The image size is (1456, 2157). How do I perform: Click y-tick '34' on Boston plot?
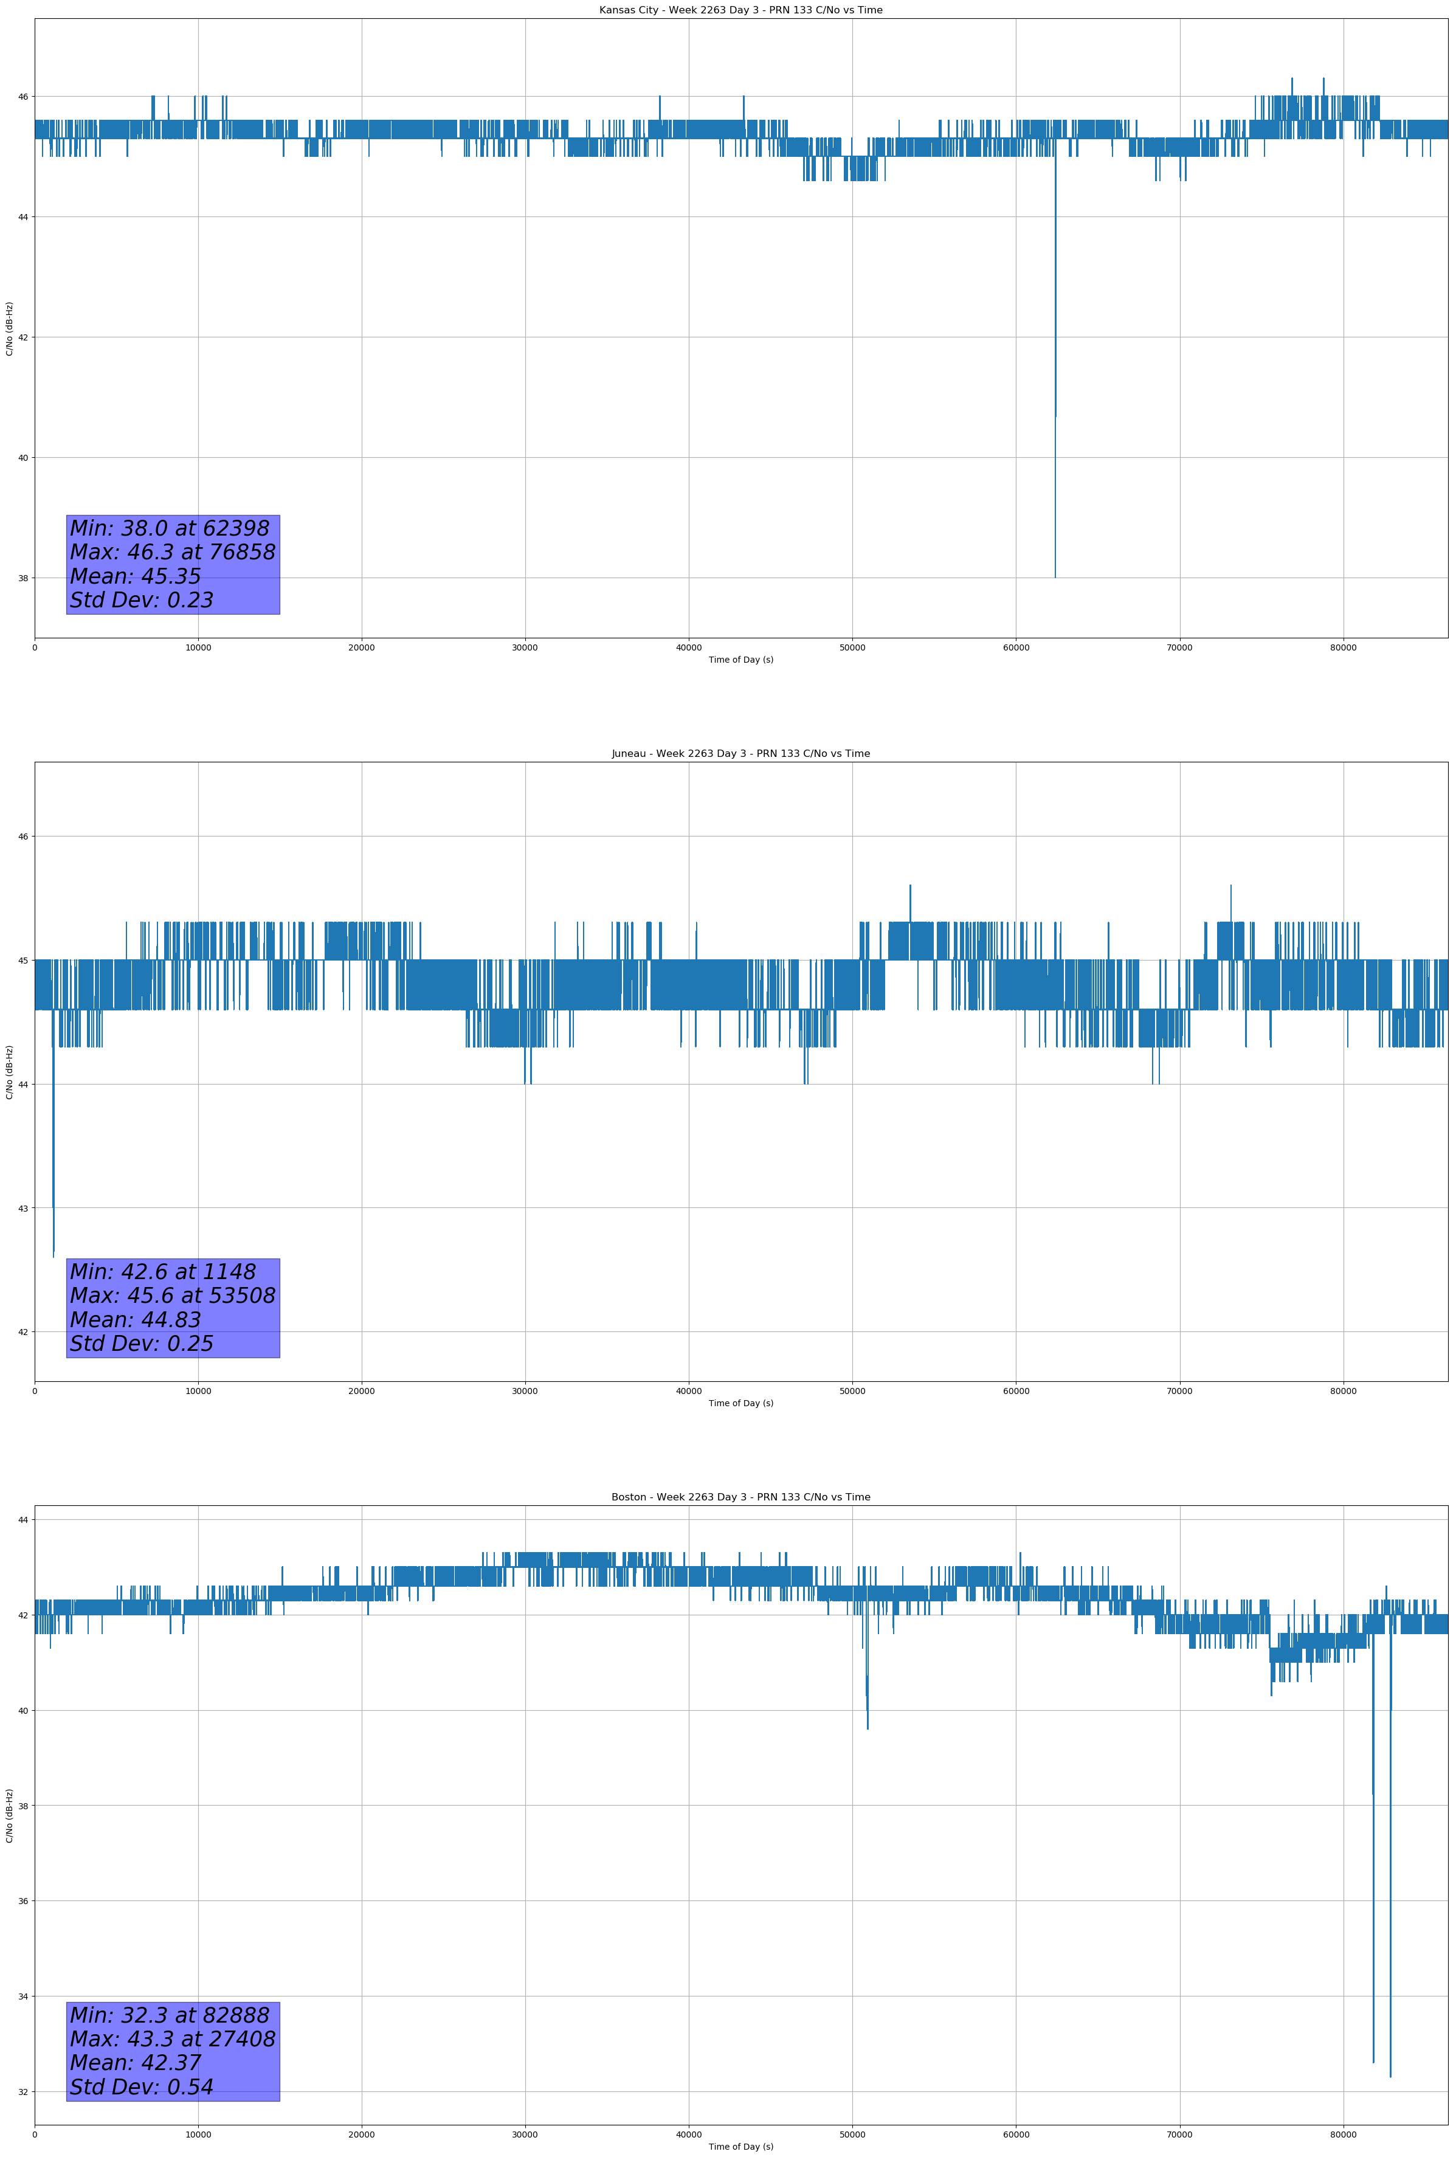(22, 1997)
